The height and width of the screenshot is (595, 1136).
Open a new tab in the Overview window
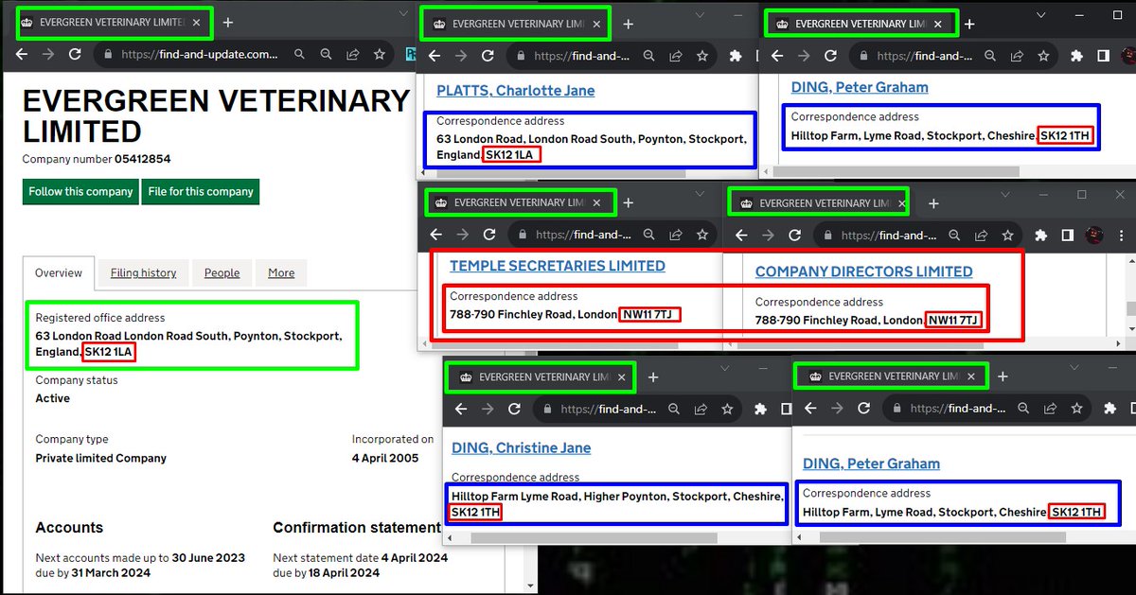[x=227, y=22]
